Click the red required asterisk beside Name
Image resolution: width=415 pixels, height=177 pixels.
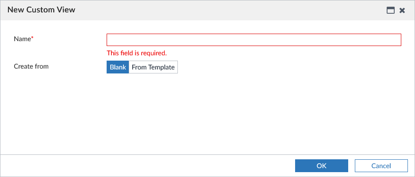[x=32, y=38]
